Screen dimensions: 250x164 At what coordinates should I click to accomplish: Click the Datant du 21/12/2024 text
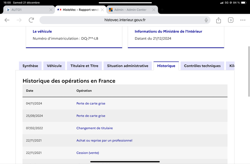coord(153,38)
